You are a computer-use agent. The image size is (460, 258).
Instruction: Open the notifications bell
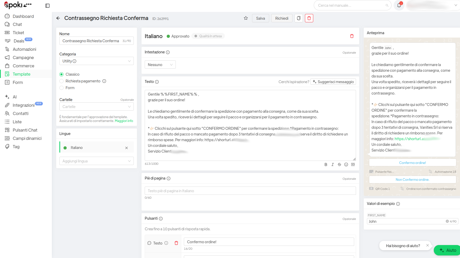tap(399, 5)
